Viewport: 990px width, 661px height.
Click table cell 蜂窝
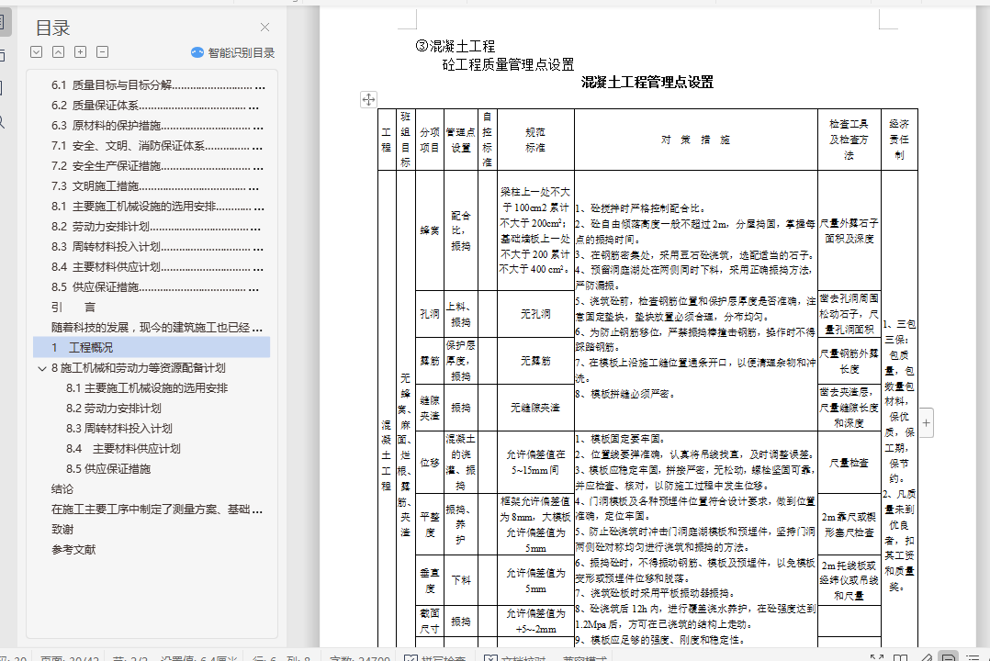[430, 230]
